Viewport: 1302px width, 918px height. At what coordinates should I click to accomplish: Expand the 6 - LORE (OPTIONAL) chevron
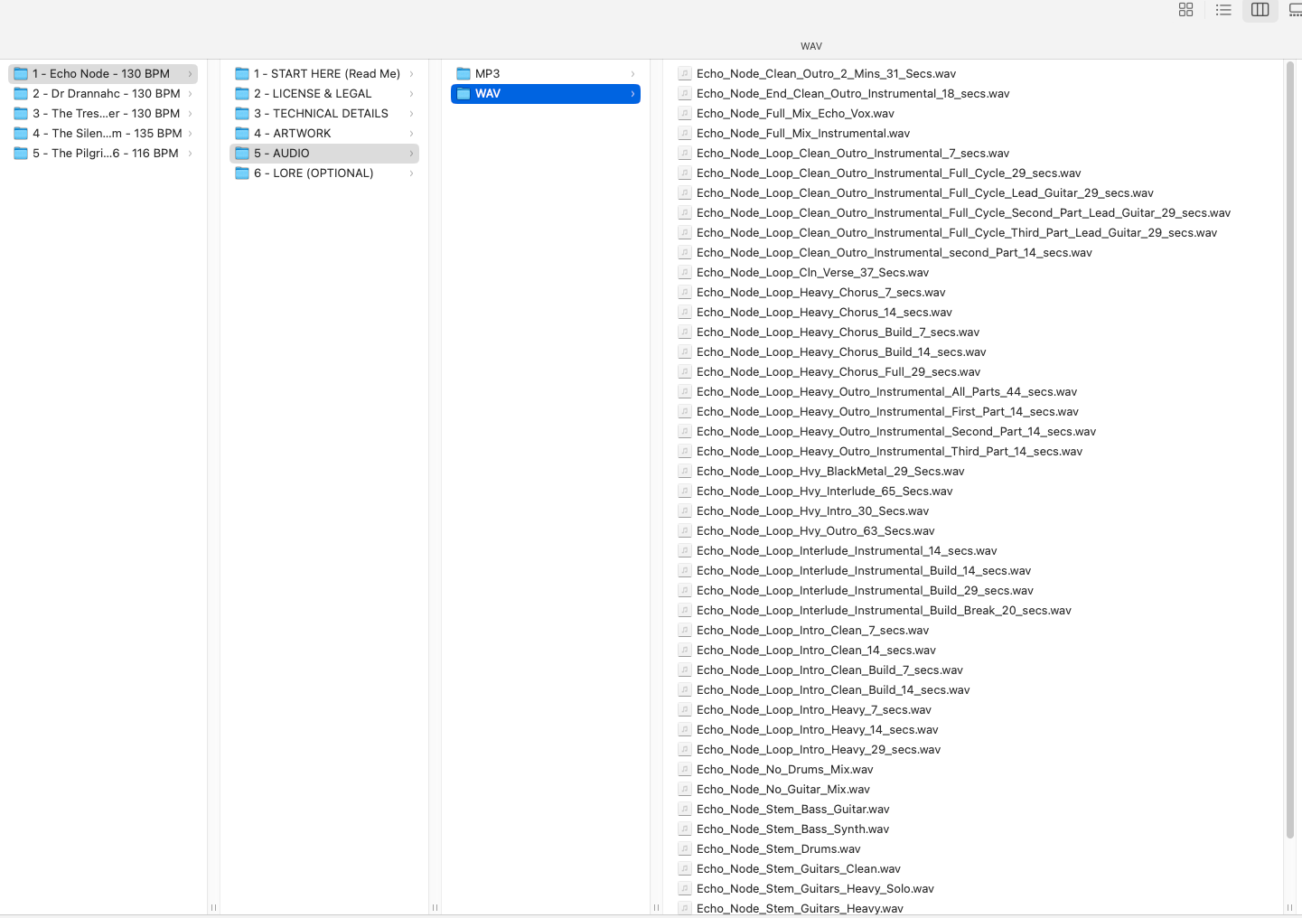pyautogui.click(x=411, y=173)
